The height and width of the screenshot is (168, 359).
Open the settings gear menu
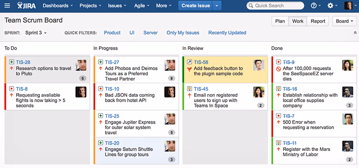(x=332, y=5)
